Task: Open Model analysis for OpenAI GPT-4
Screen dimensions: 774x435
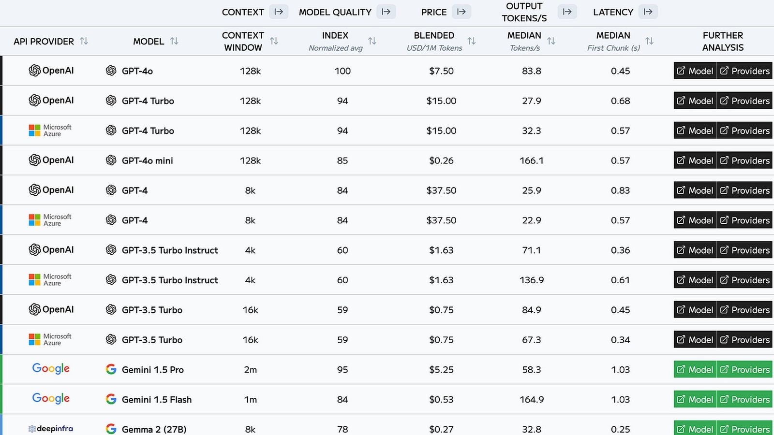Action: coord(695,190)
